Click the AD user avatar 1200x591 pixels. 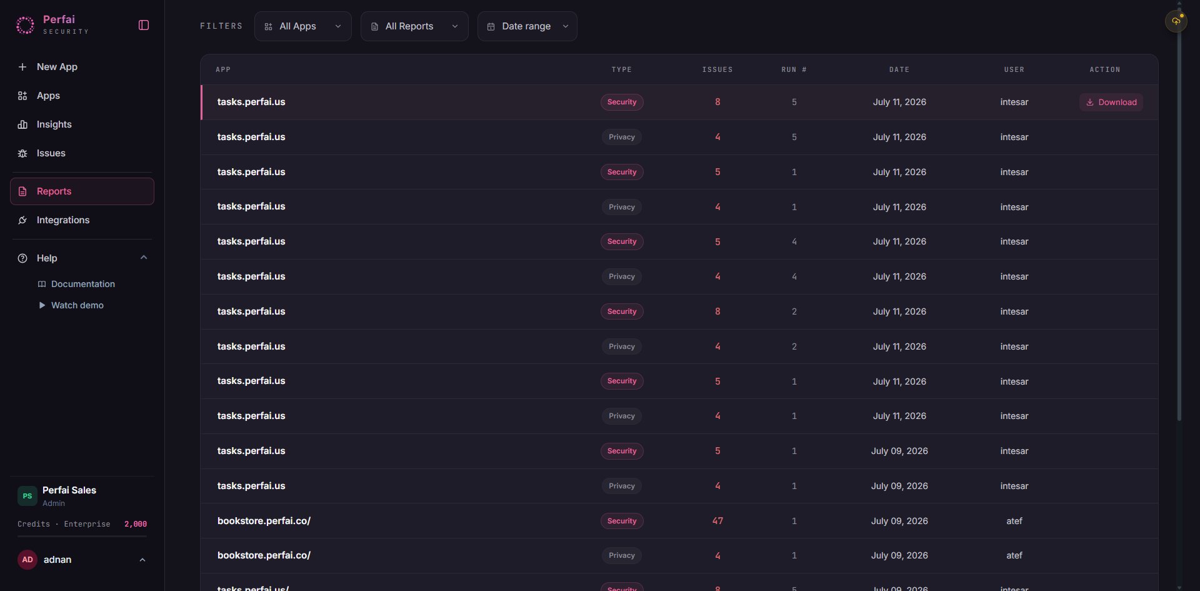27,560
